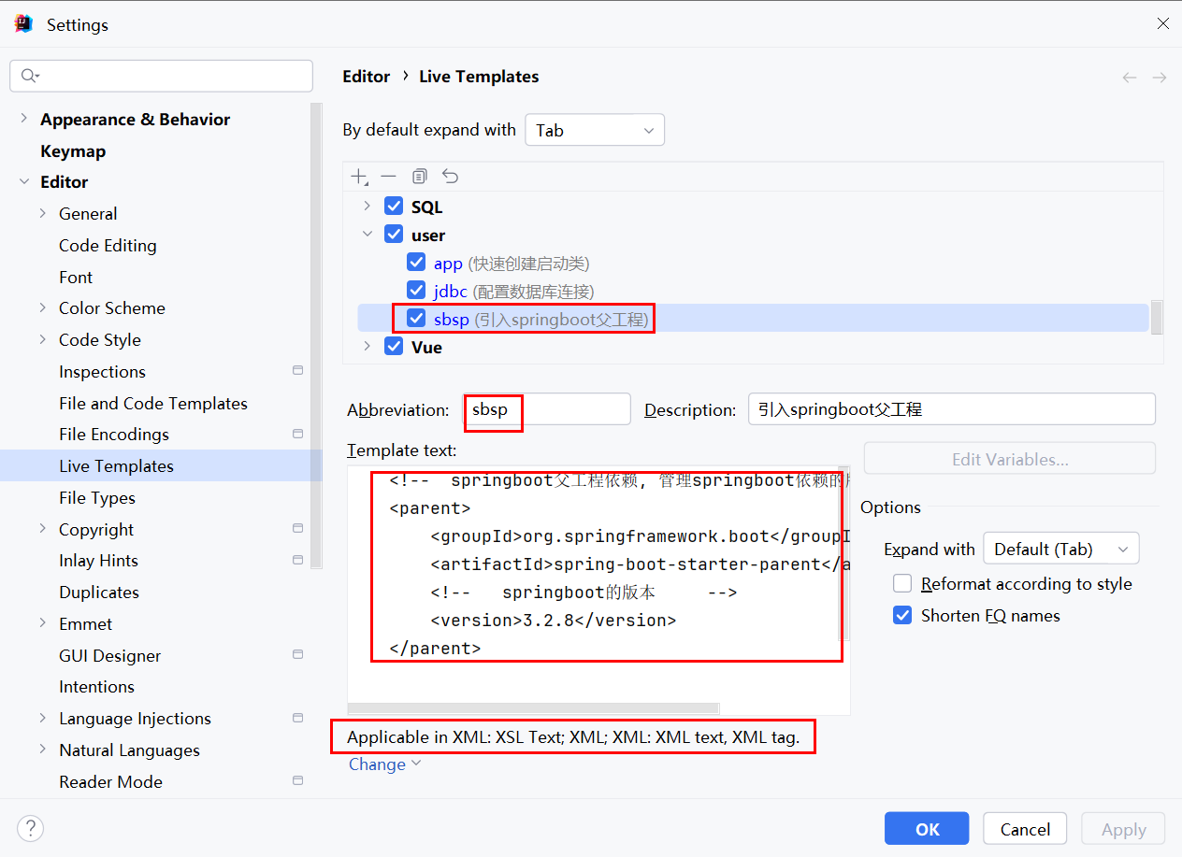The image size is (1182, 857).
Task: Restore deleted templates with revert icon
Action: (x=451, y=177)
